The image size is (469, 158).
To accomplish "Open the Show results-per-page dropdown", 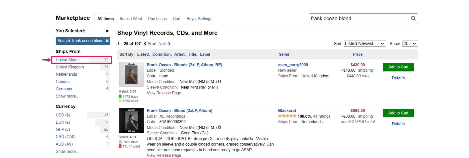I will (410, 44).
